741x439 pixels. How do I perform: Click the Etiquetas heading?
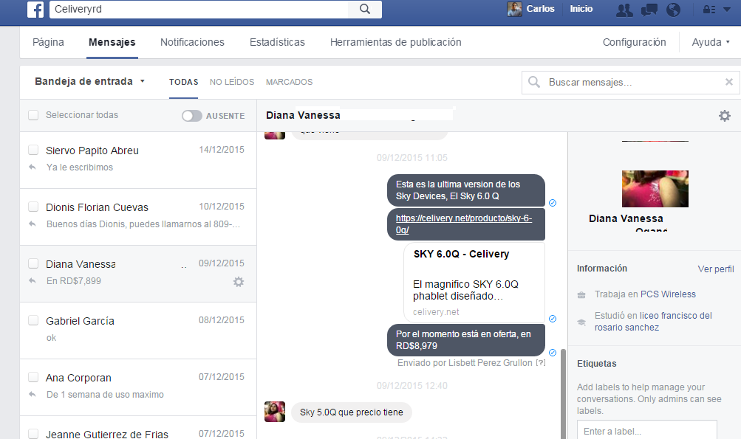(596, 364)
